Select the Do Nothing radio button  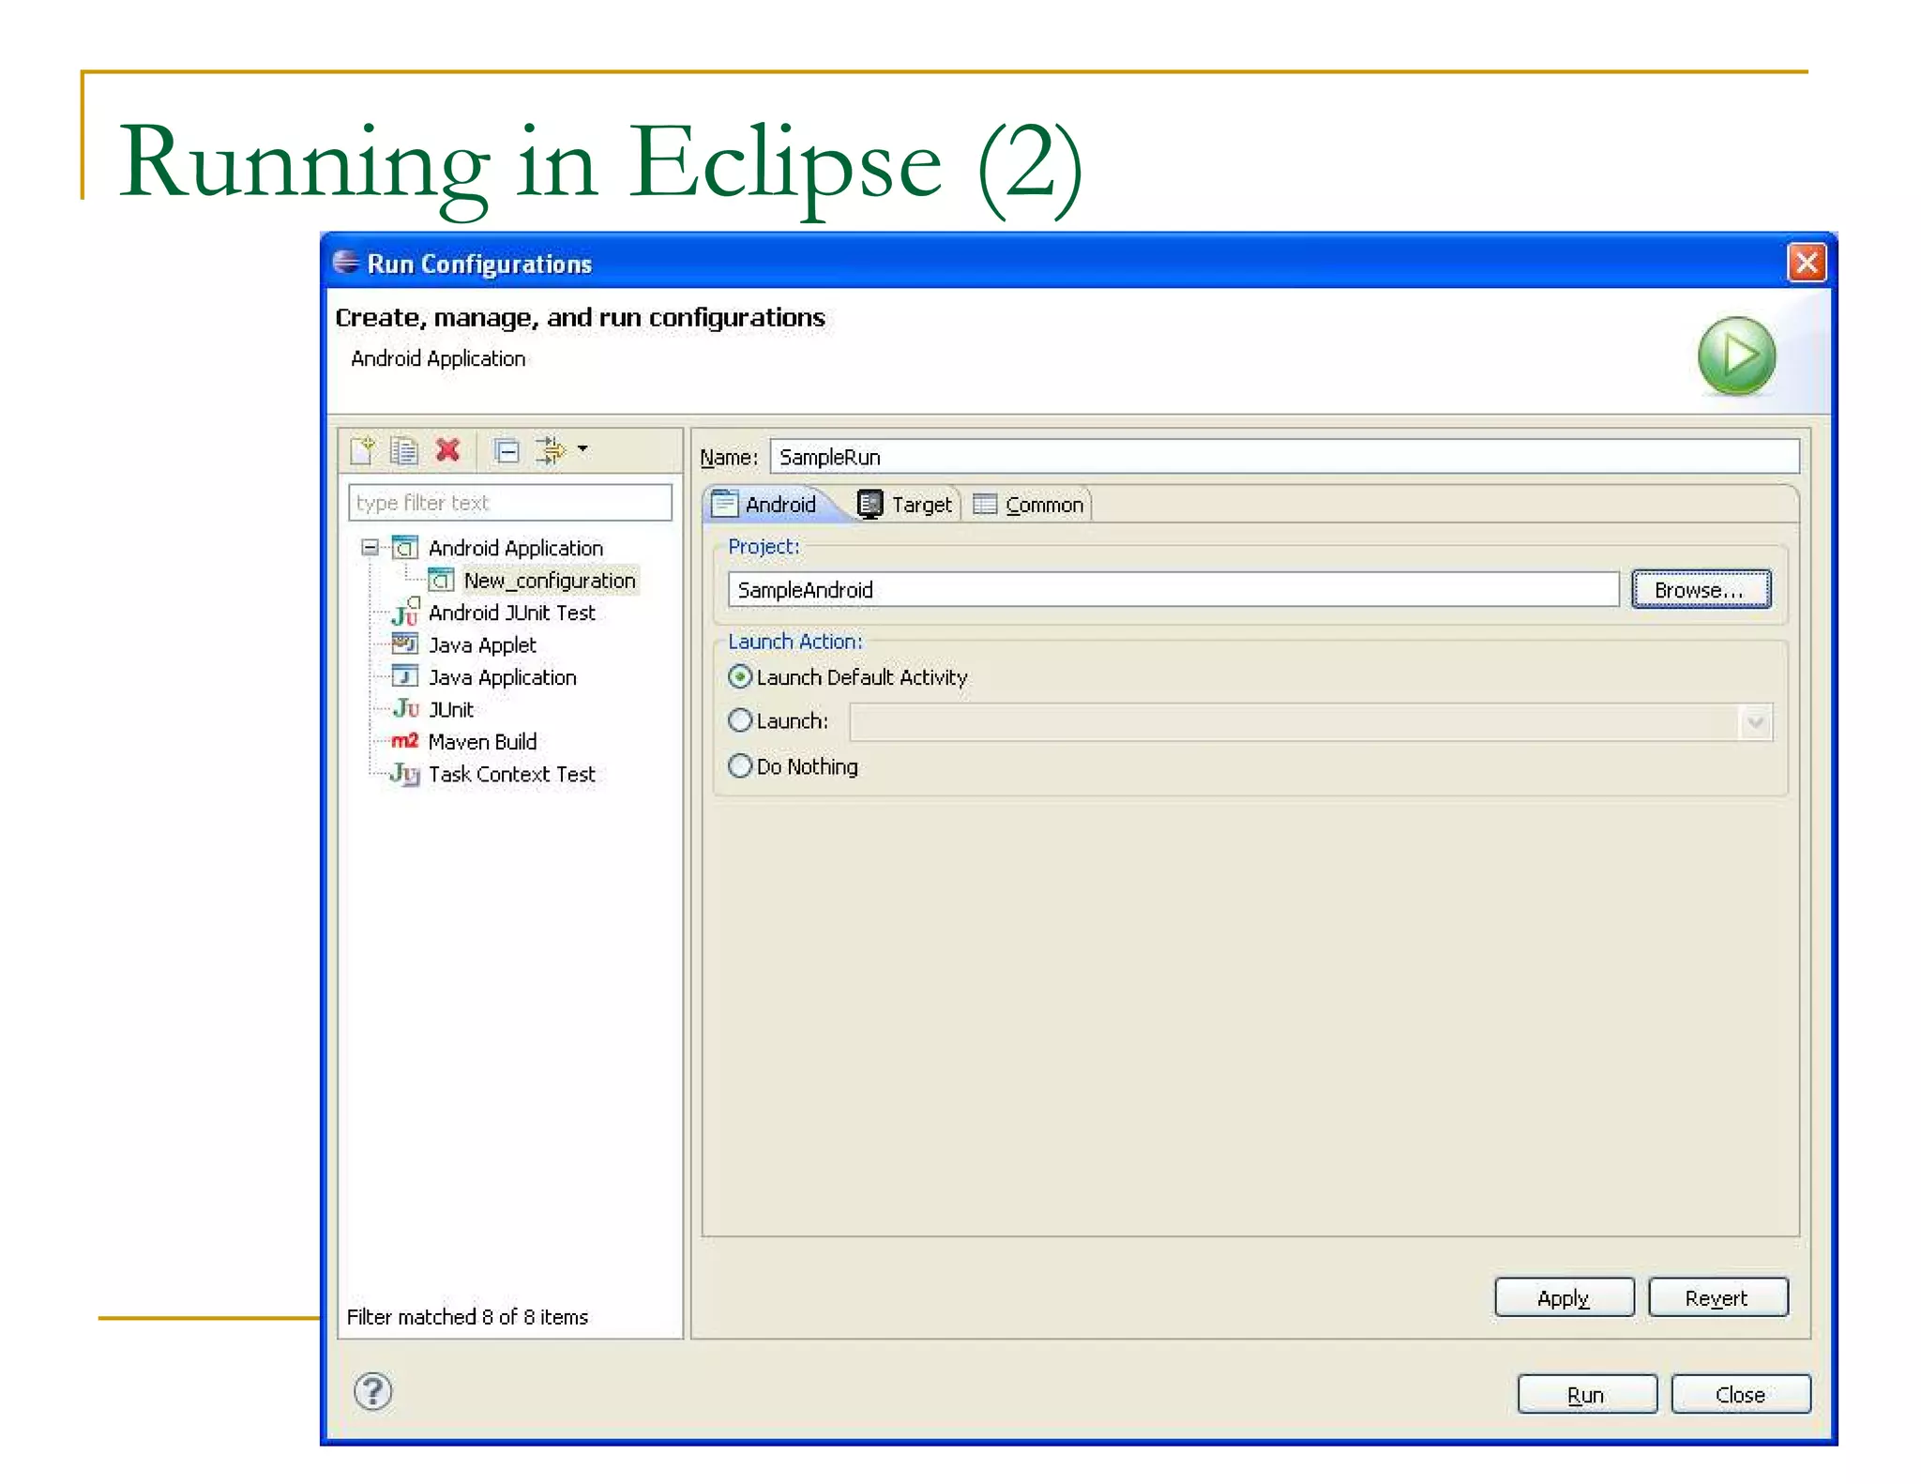[740, 766]
